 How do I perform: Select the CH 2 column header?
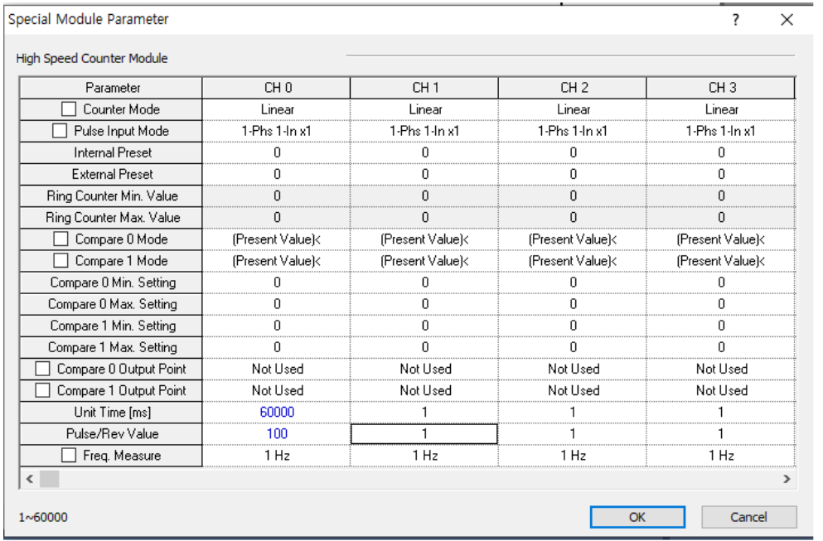click(572, 87)
